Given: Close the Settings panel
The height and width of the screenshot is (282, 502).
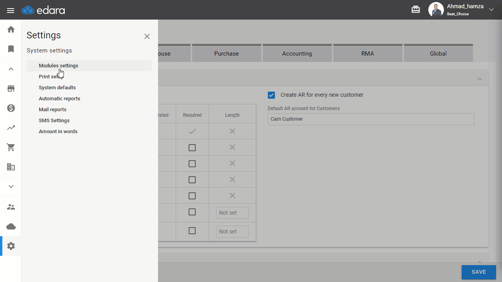Looking at the screenshot, I should (147, 36).
